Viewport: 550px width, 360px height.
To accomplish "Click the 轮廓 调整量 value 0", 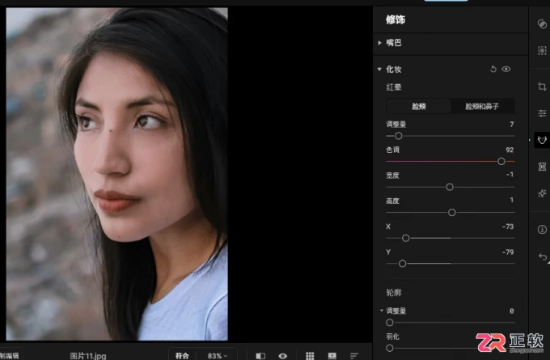I will pos(511,311).
